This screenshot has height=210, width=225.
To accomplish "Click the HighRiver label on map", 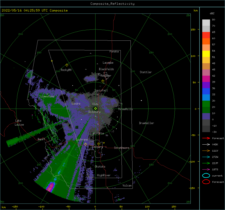I will 104,175.
